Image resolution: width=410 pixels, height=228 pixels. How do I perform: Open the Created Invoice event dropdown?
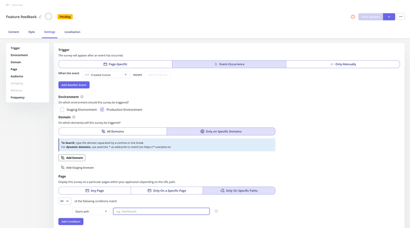coord(106,75)
